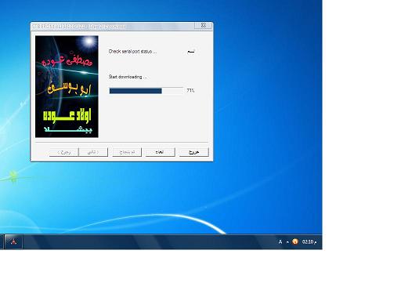The width and height of the screenshot is (401, 301).
Task: Click the تم بنجاح (Done) button
Action: (x=127, y=152)
